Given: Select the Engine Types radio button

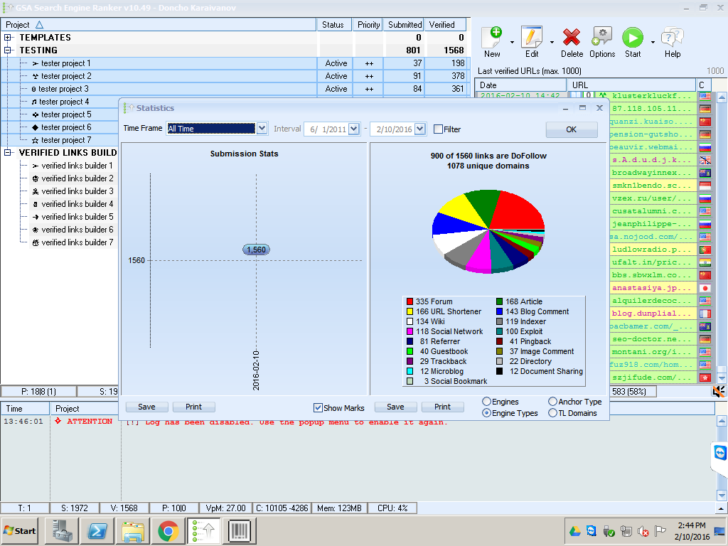Looking at the screenshot, I should pyautogui.click(x=486, y=413).
